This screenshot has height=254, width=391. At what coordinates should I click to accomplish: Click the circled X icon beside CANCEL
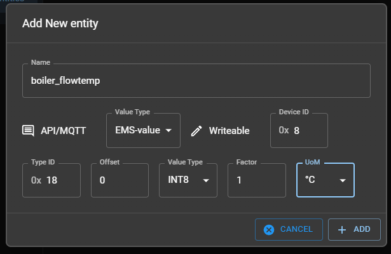269,229
